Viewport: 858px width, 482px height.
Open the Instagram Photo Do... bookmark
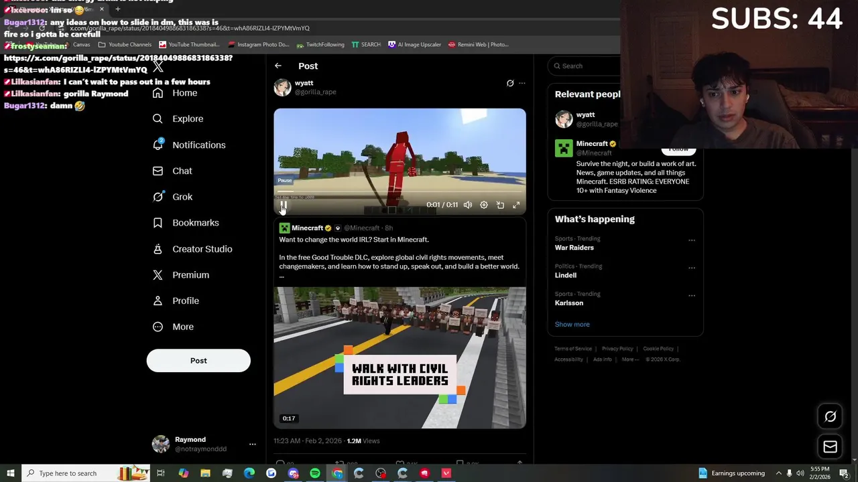[x=259, y=45]
